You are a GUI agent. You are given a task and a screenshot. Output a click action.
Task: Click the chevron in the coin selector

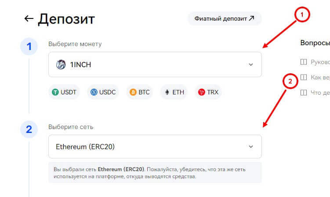point(251,64)
